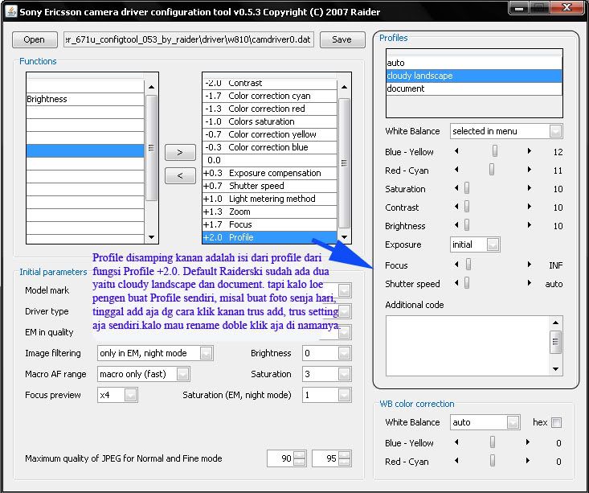Select the -1.3 Color correction red row

click(x=270, y=109)
